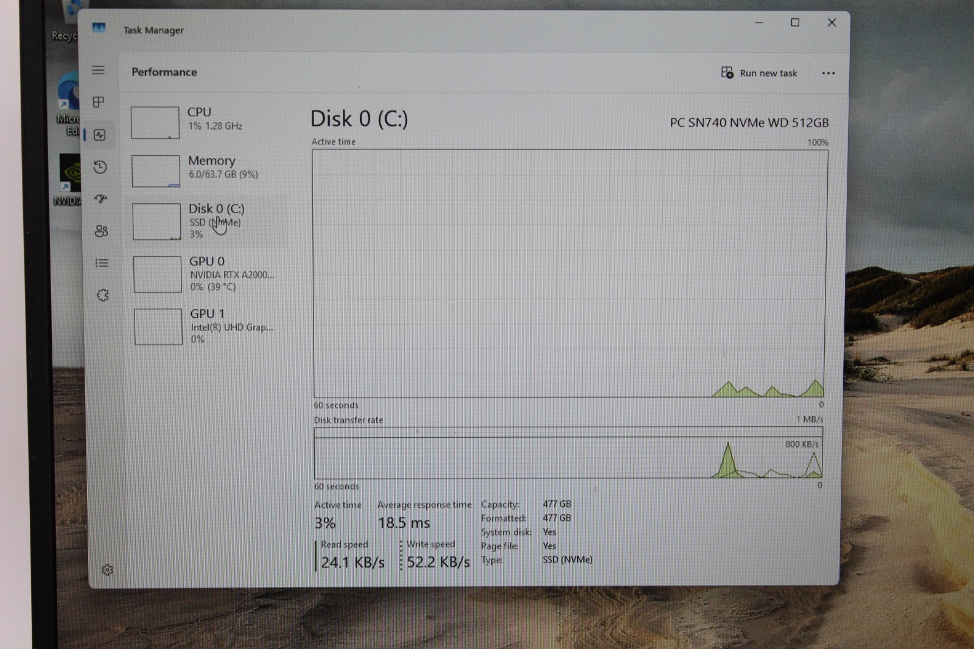Click the CPU mini graph thumbnail
Viewport: 974px width, 649px height.
pyautogui.click(x=155, y=122)
